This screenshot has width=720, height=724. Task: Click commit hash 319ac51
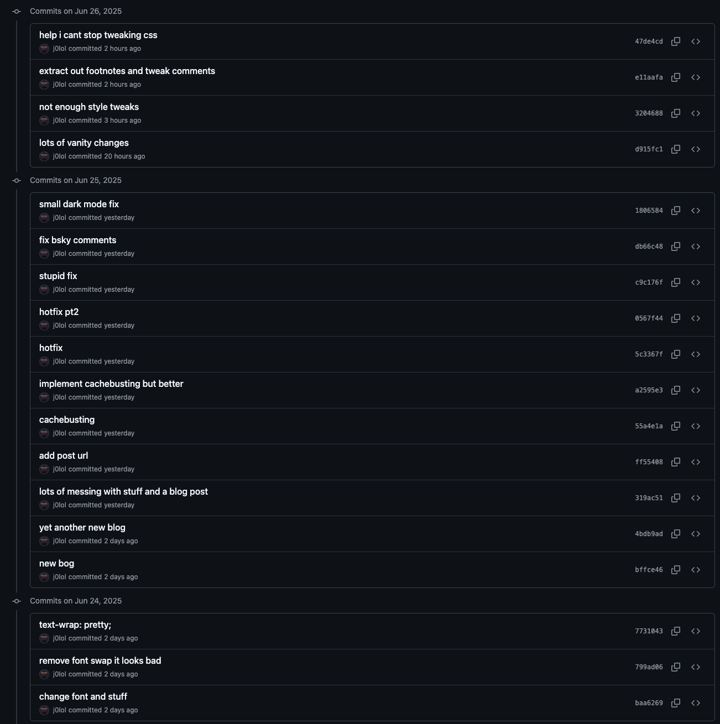click(x=649, y=498)
